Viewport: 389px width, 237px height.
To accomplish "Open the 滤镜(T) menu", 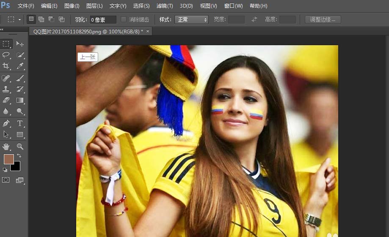I will tap(165, 5).
